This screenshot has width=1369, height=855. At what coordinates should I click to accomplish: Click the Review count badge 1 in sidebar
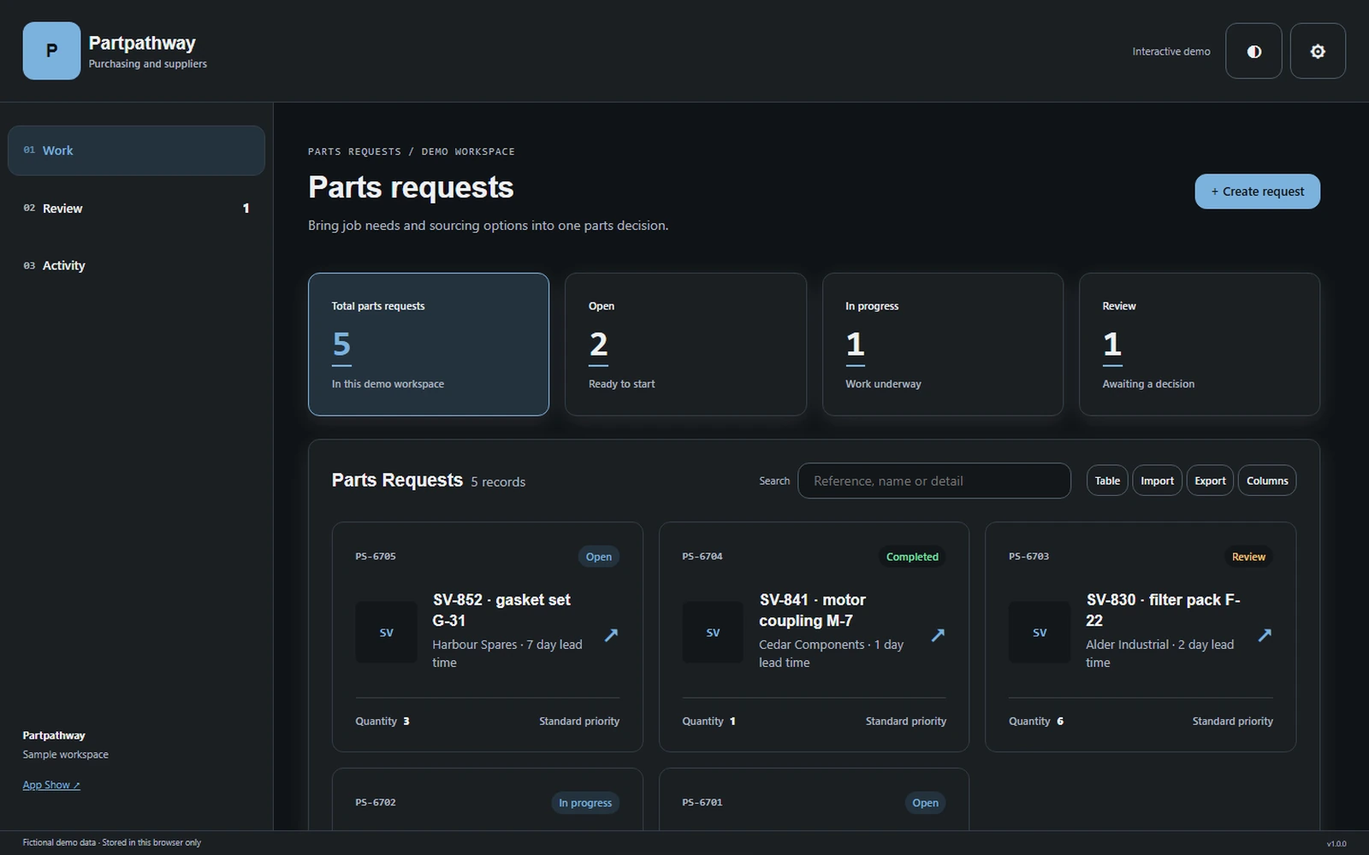coord(246,209)
